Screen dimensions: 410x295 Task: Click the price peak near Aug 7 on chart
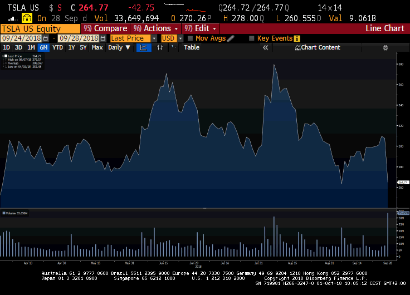(x=274, y=65)
